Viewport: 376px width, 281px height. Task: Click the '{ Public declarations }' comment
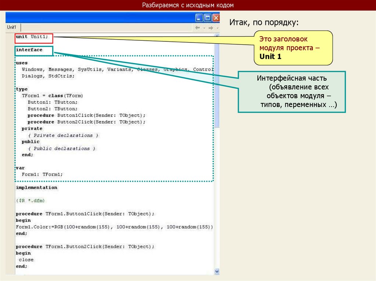(x=62, y=149)
